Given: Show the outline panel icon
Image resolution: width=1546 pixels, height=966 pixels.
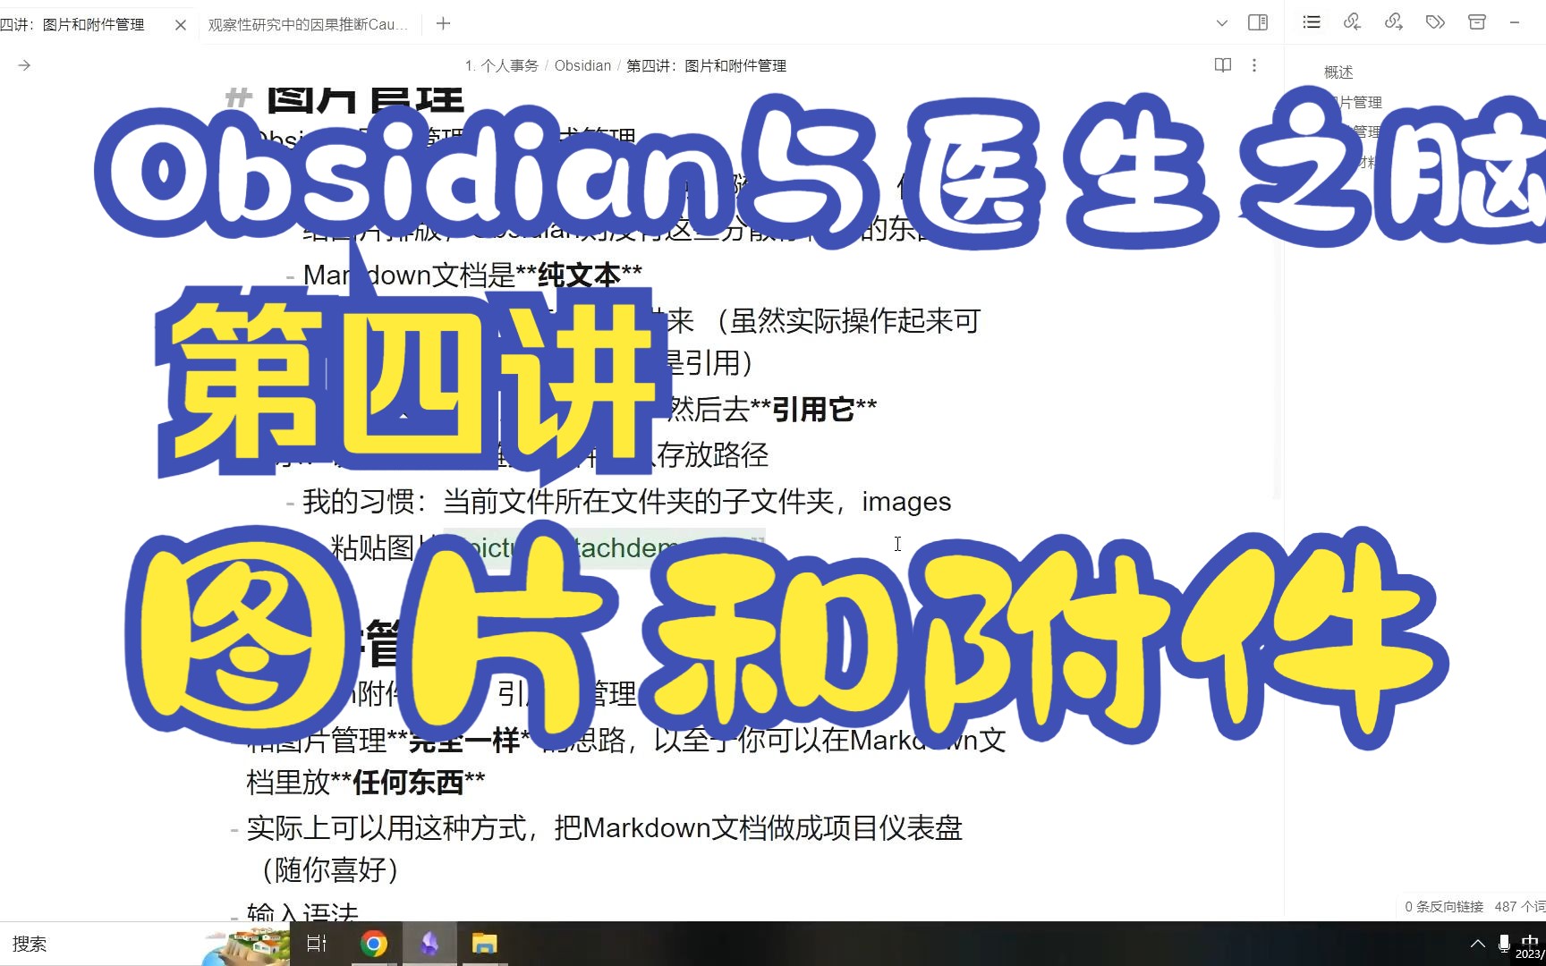Looking at the screenshot, I should (x=1312, y=22).
